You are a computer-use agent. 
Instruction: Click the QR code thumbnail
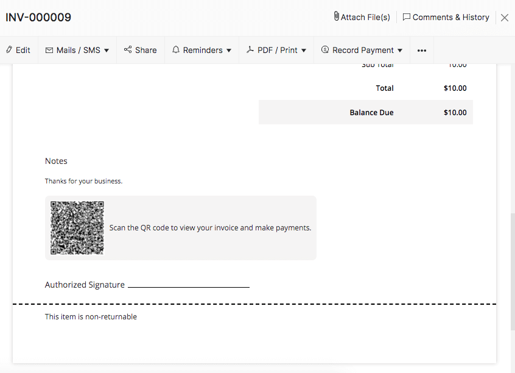point(77,227)
